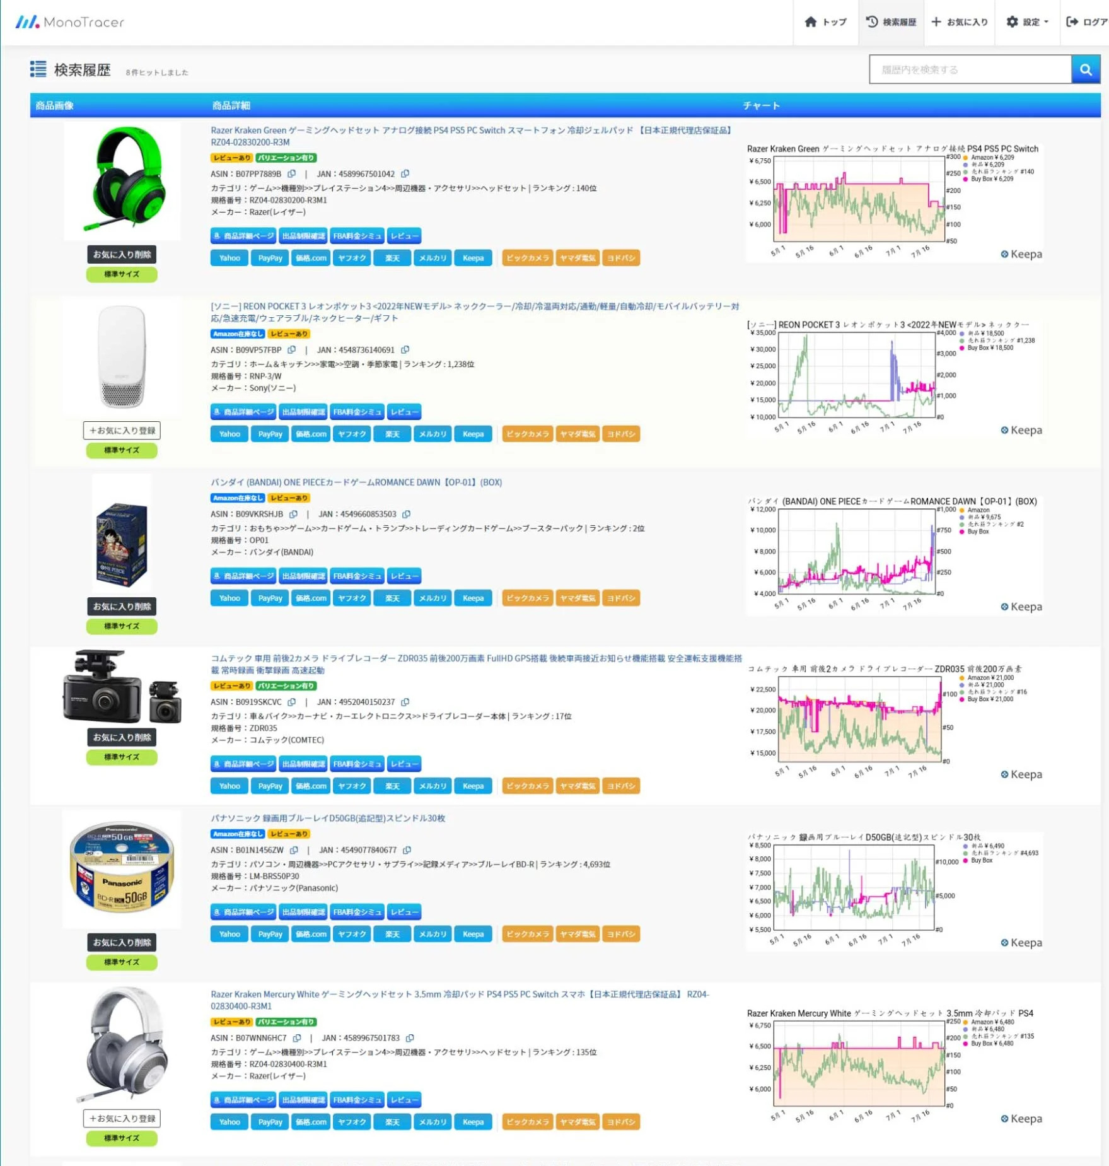This screenshot has height=1166, width=1109.
Task: Open the REON POCKET 3 Keepa chart
Action: click(894, 378)
